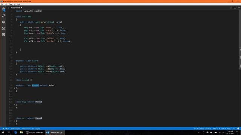Click the highlighted word Mammal on line 28
Viewport: 241px width, 135px height.
[35, 85]
